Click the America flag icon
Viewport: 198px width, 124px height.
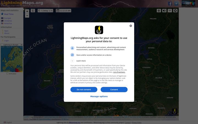point(2,23)
